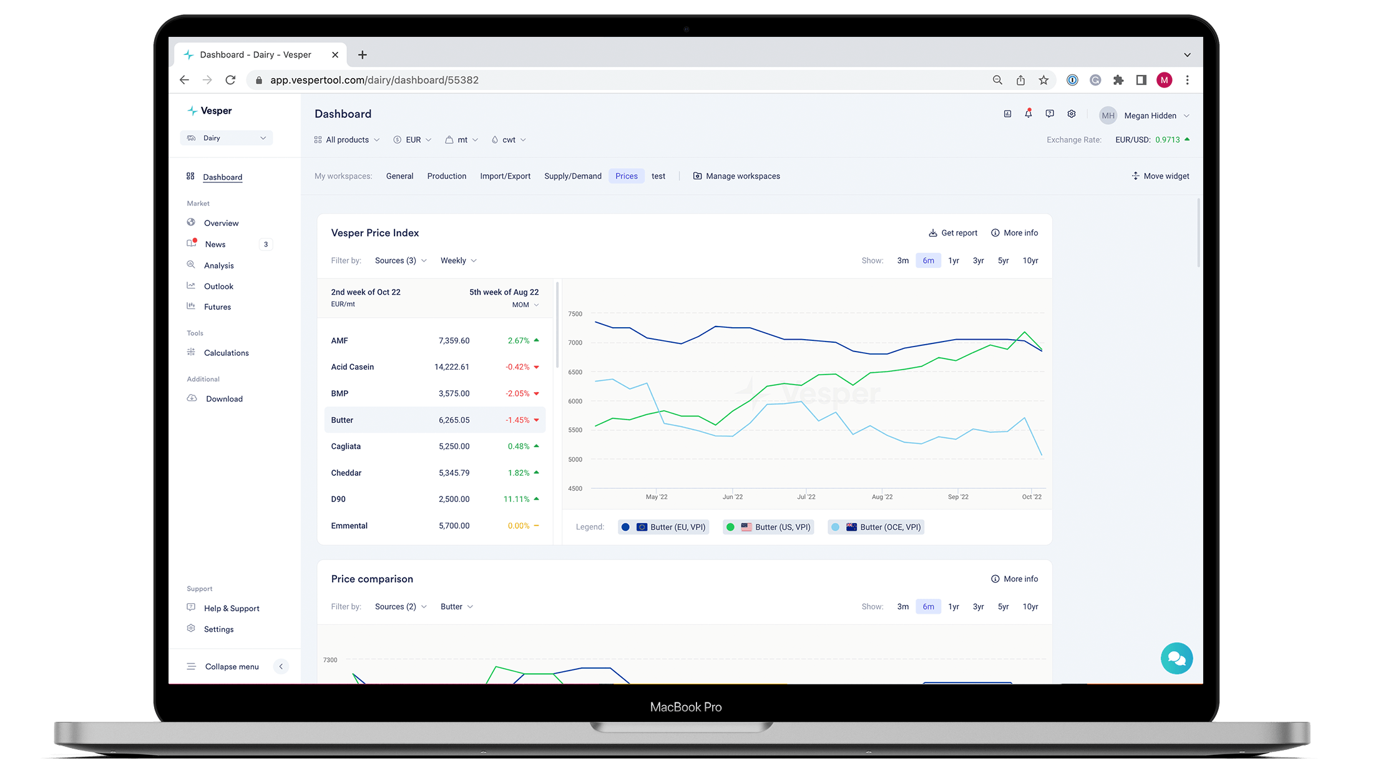
Task: Expand the Weekly interval dropdown
Action: pyautogui.click(x=458, y=260)
